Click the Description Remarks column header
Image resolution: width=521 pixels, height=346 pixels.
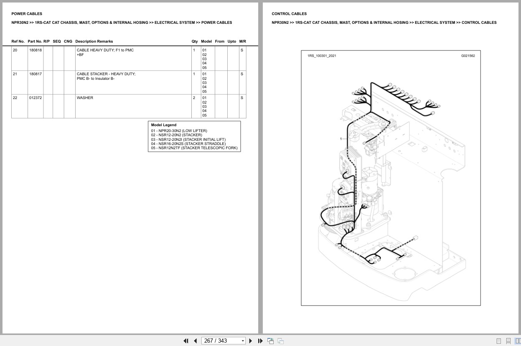coord(94,41)
